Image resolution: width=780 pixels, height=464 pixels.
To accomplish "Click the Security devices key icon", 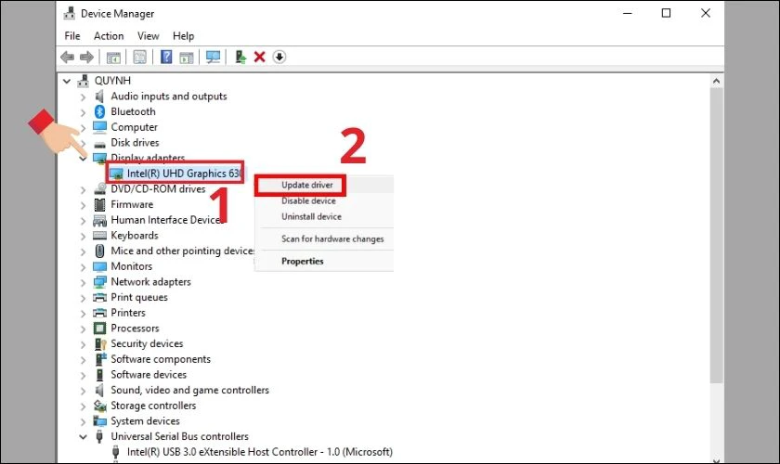I will [100, 343].
